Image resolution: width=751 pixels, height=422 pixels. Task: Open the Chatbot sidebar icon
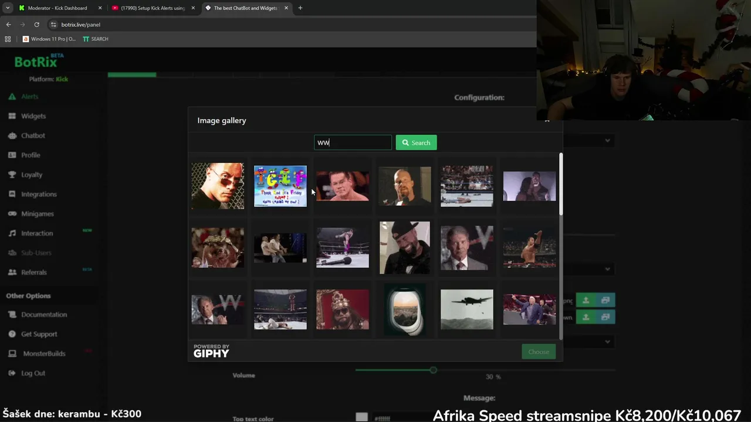12,135
